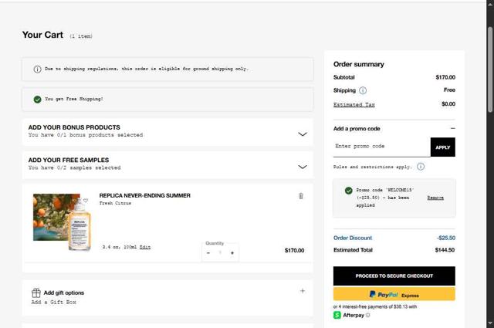Expand Add gift options with plus
494x328 pixels.
tap(302, 291)
